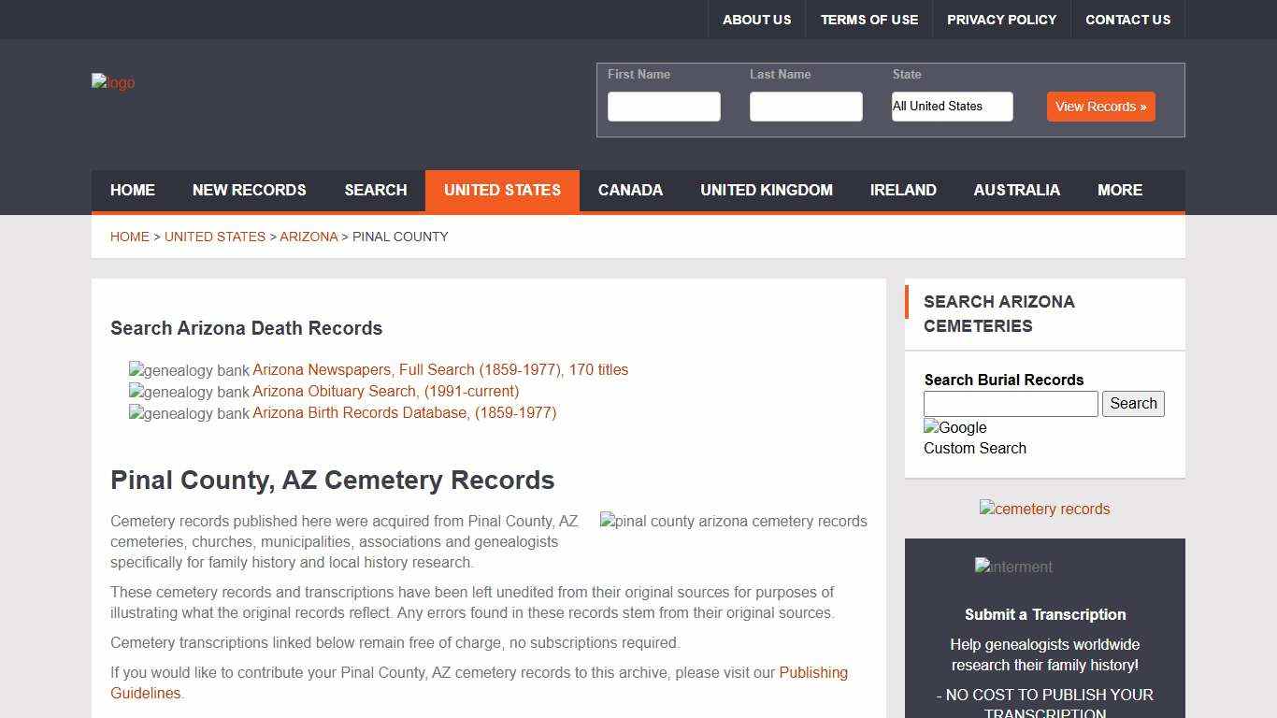Image resolution: width=1277 pixels, height=718 pixels.
Task: Open the ABOUT US page
Action: (x=756, y=19)
